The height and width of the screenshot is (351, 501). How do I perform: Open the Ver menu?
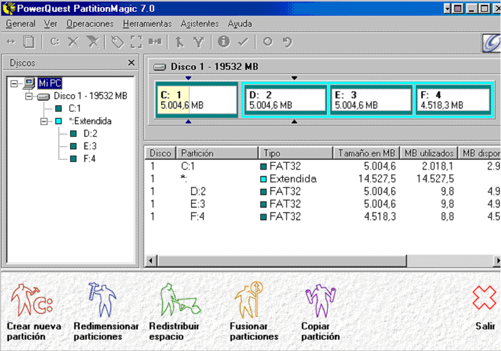tap(51, 24)
